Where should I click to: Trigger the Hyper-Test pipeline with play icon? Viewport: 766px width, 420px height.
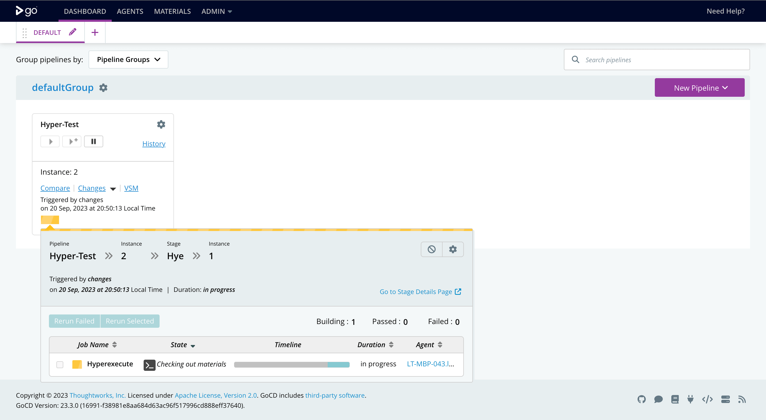click(x=50, y=141)
